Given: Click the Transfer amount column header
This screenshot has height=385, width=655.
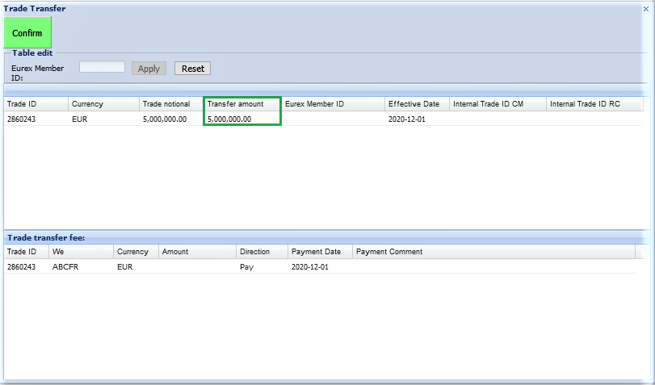Looking at the screenshot, I should tap(241, 104).
